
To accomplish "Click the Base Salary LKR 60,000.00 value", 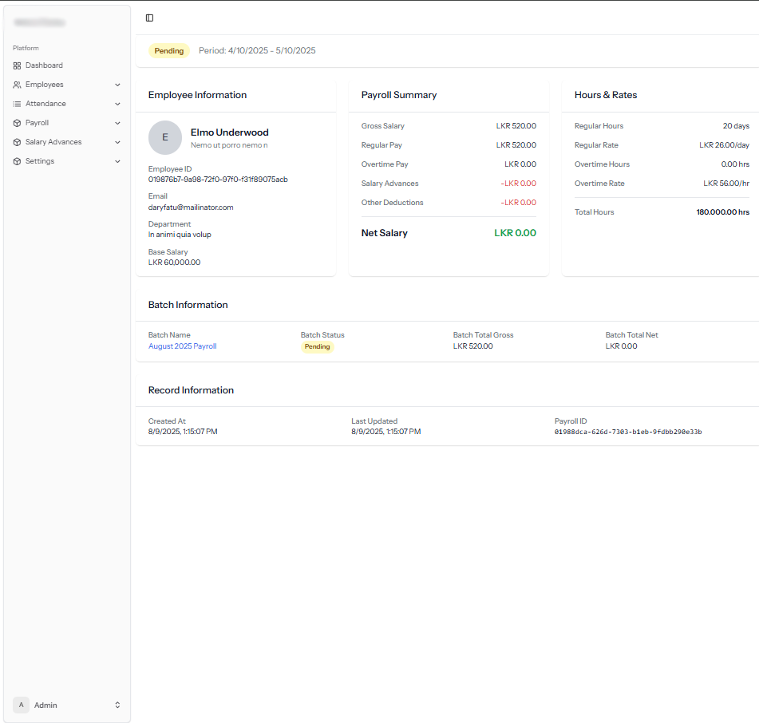I will 174,263.
